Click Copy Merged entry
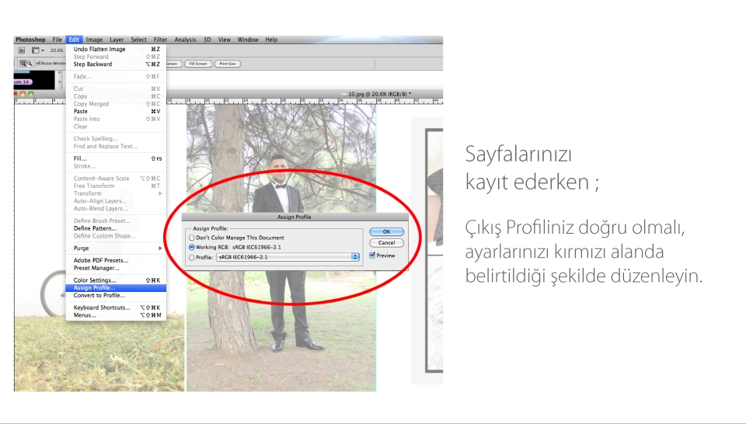The image size is (746, 427). 116,104
